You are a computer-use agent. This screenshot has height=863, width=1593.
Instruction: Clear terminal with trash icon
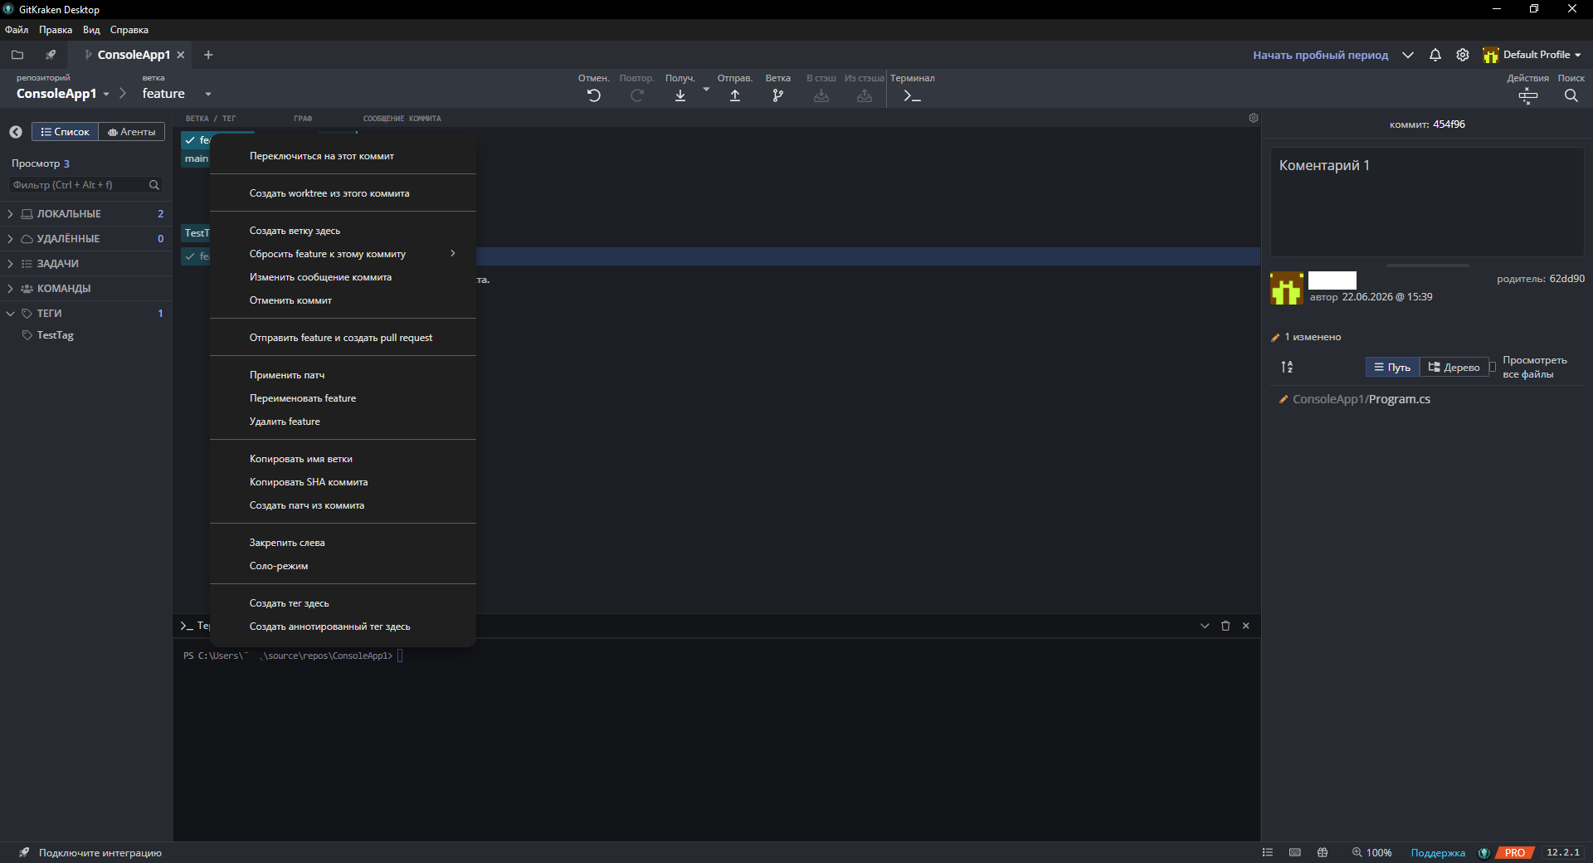[x=1225, y=626]
